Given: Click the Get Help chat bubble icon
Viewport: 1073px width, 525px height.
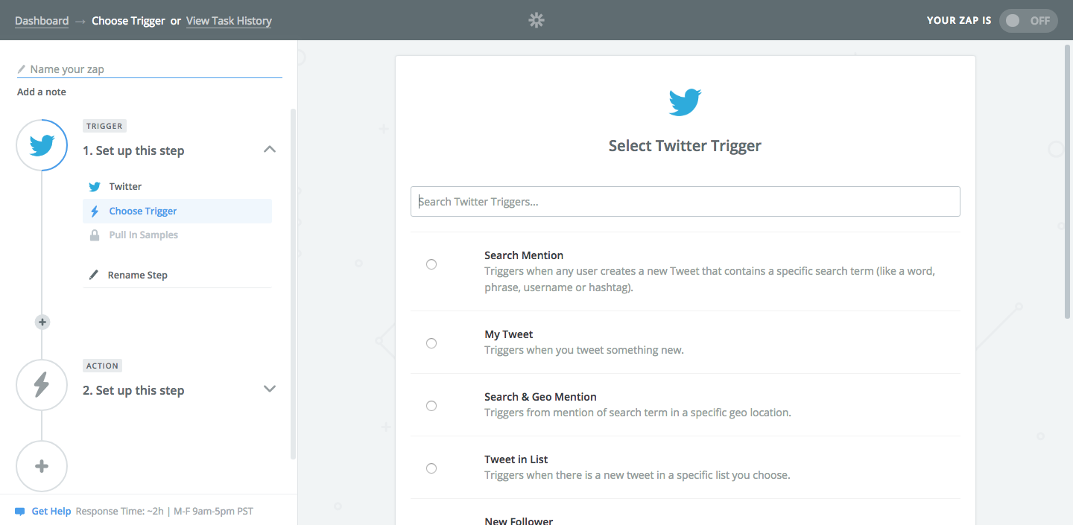Looking at the screenshot, I should coord(20,512).
